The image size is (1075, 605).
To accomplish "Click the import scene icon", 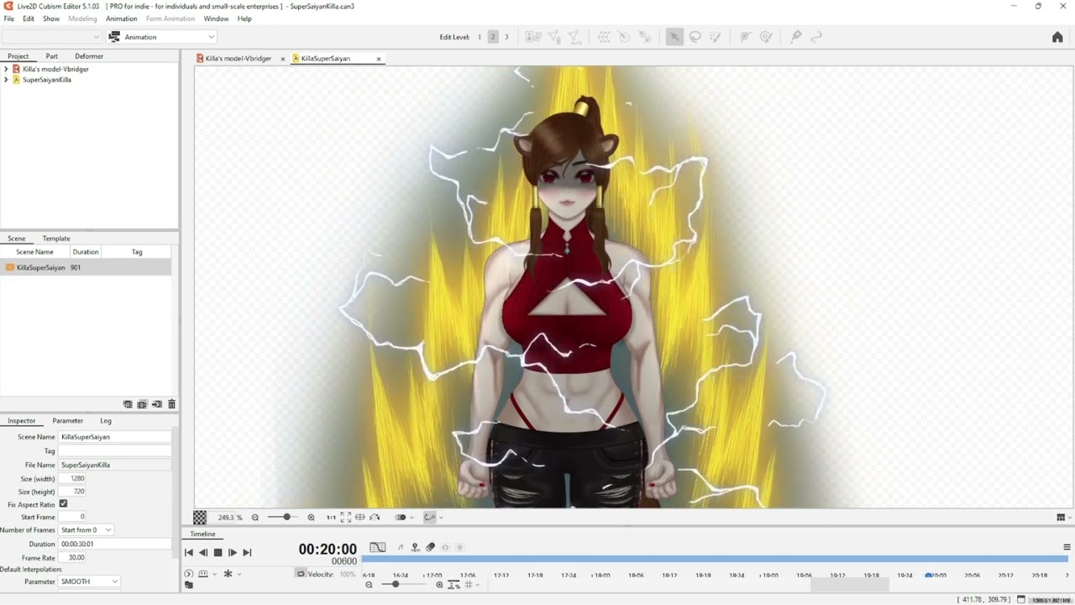I will pyautogui.click(x=157, y=404).
